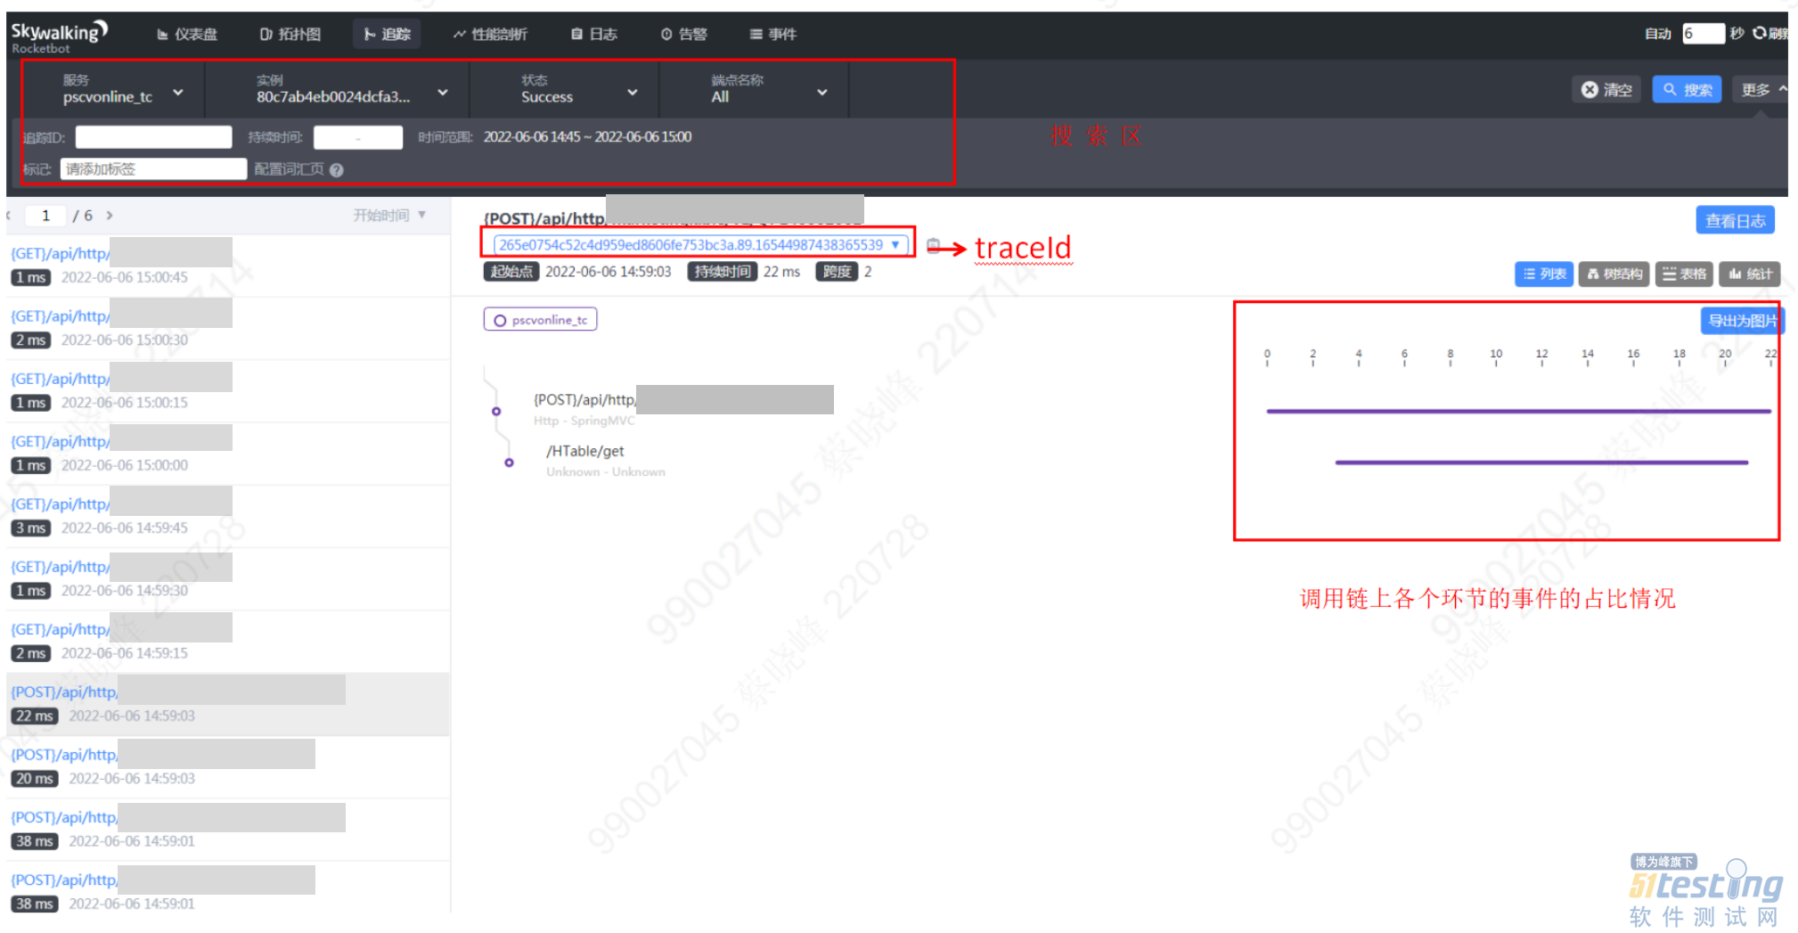
Task: Select the GET trace at 14:59:30
Action: click(x=228, y=578)
